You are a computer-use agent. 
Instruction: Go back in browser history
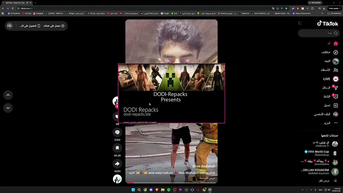coord(3,8)
